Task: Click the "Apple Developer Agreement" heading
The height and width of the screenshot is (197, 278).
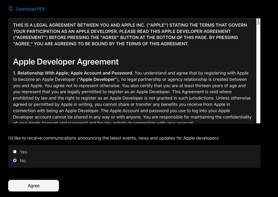Action: [x=66, y=62]
